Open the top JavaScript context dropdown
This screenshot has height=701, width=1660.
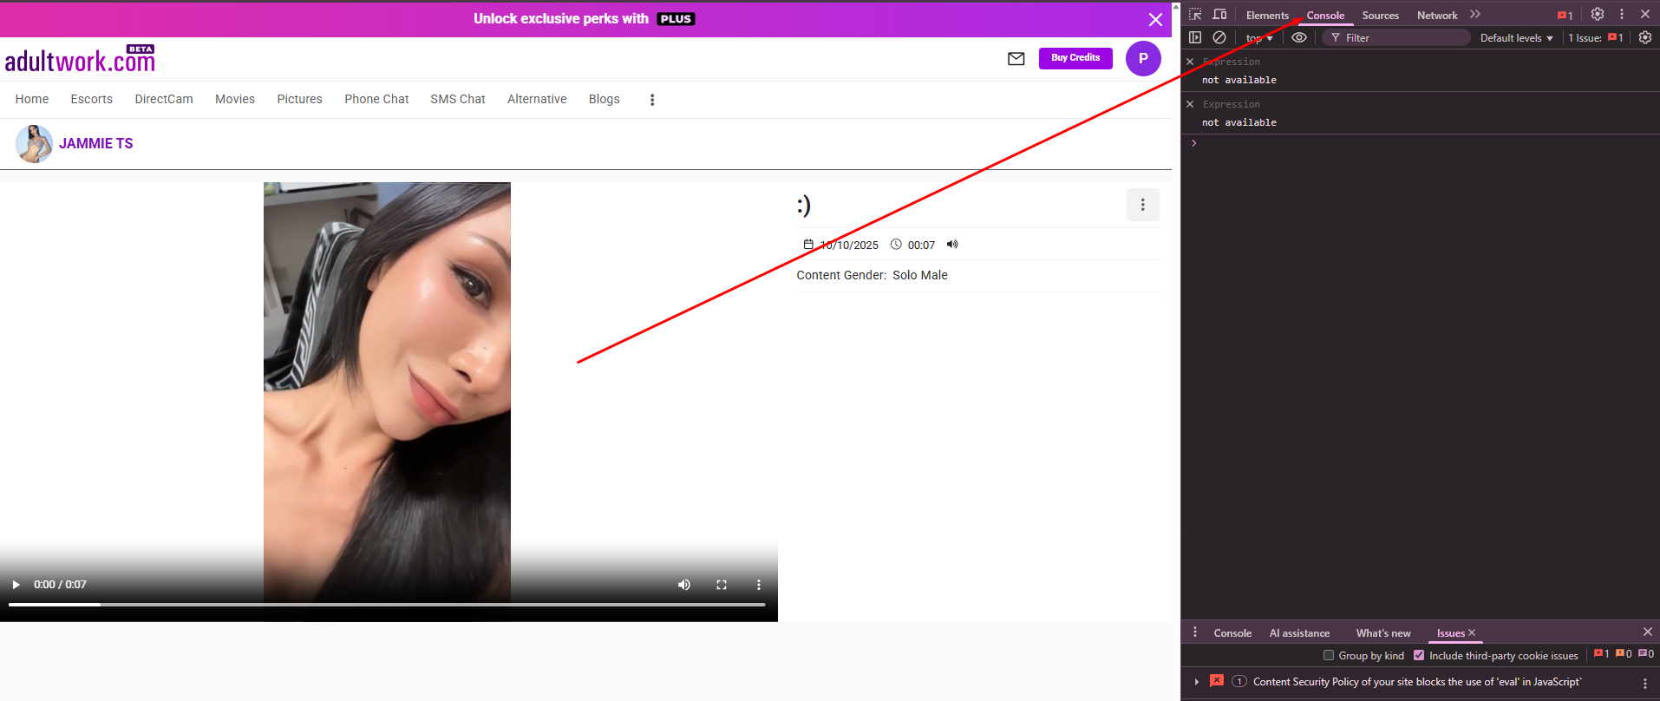(x=1259, y=38)
